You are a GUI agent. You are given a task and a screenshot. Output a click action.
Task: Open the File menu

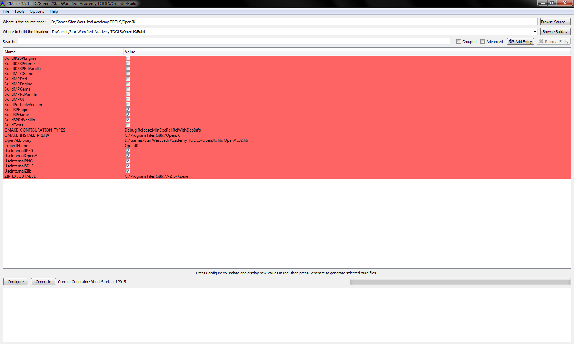[6, 11]
